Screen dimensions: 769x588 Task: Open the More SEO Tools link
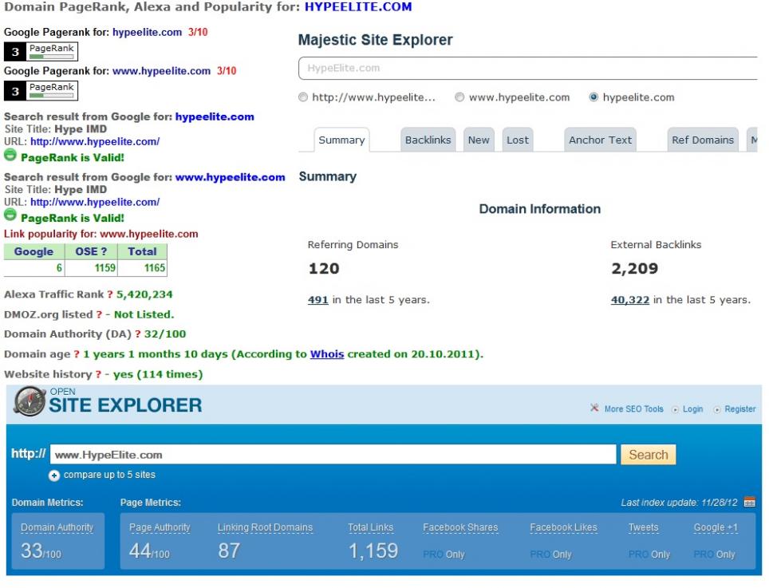[633, 409]
